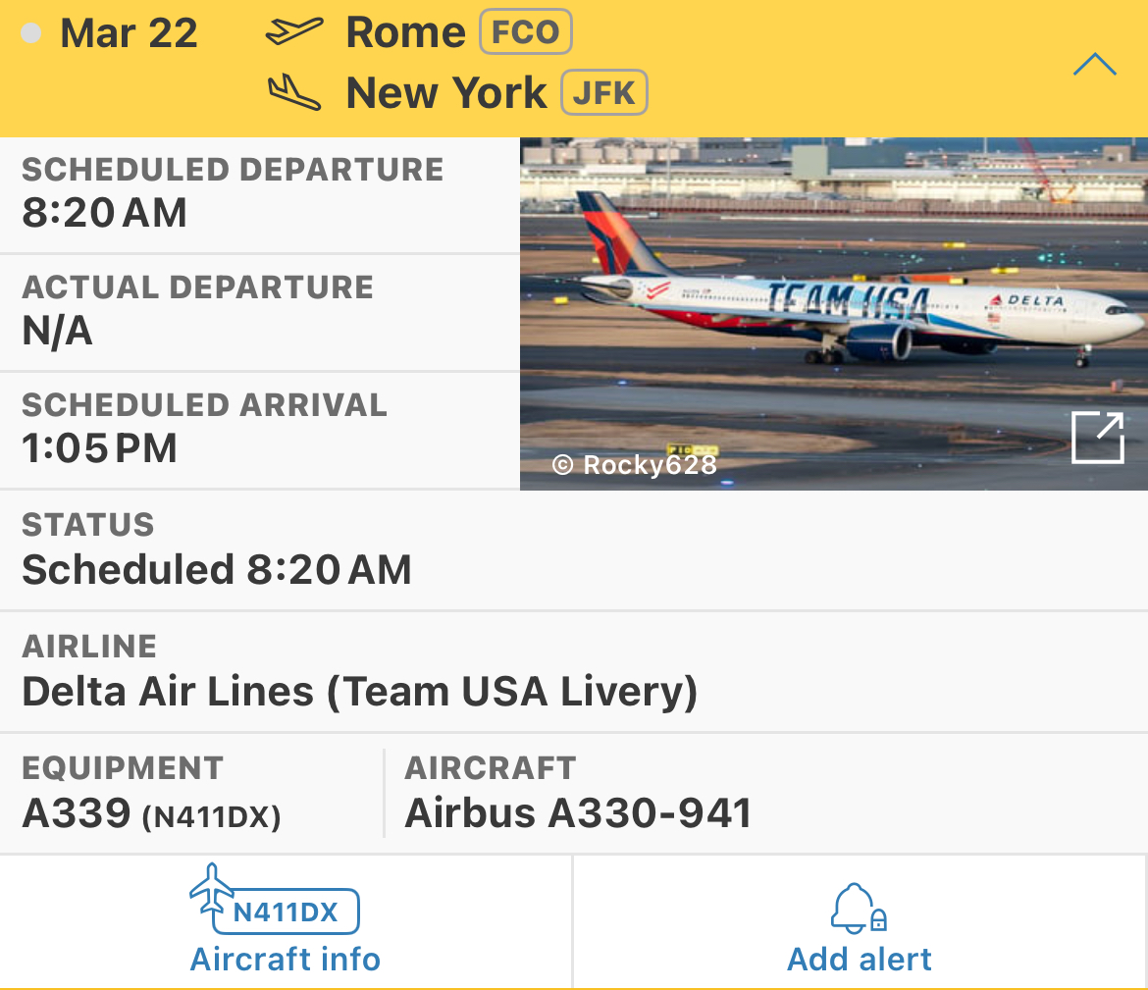Viewport: 1148px width, 990px height.
Task: Click the Airbus A330-941 aircraft field
Action: [x=766, y=793]
